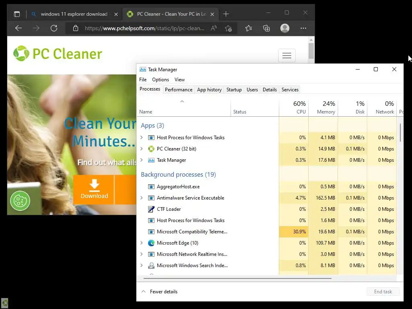Expand the Task Manager process entry
412x309 pixels.
coord(142,160)
